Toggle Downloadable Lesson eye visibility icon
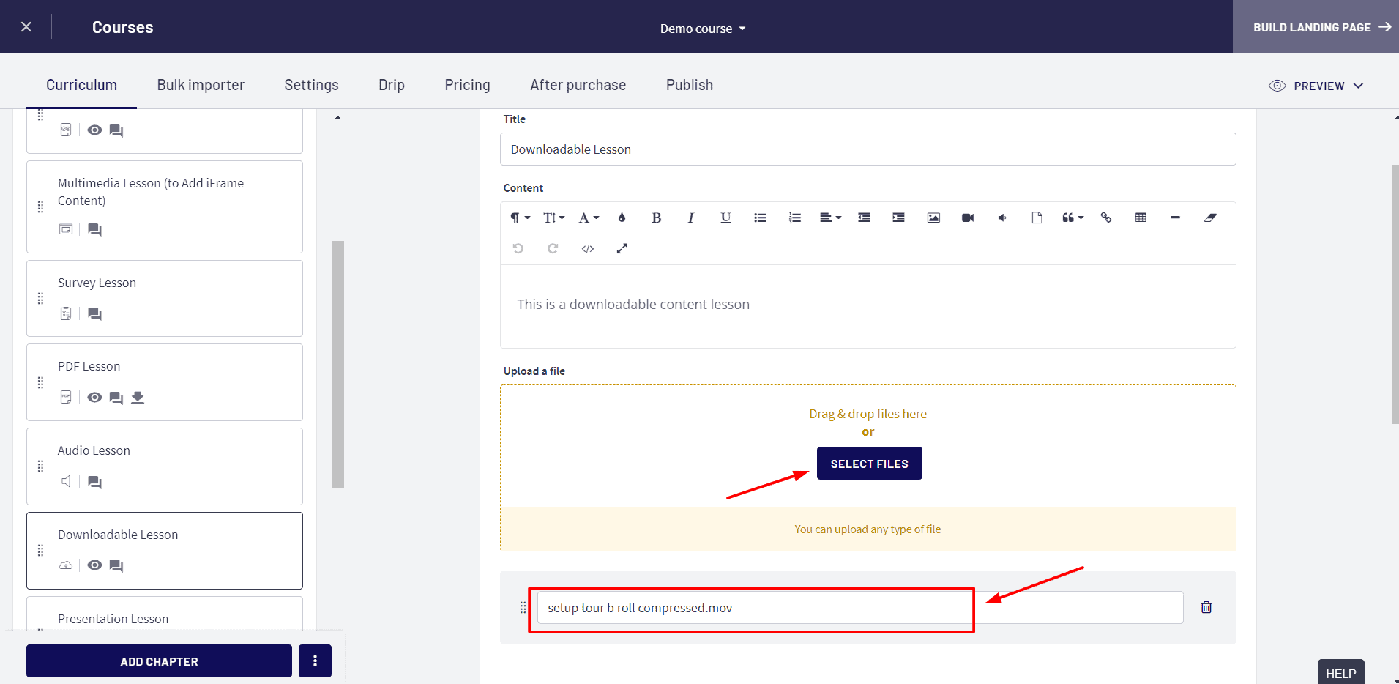Screen dimensions: 1399x684 tap(94, 565)
